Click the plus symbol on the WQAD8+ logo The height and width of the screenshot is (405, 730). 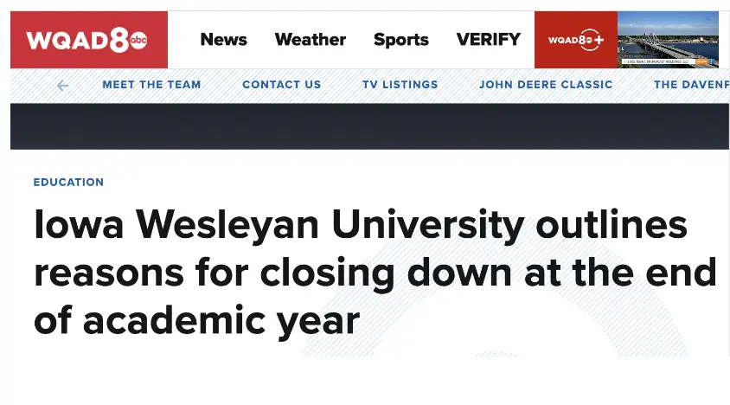(598, 40)
